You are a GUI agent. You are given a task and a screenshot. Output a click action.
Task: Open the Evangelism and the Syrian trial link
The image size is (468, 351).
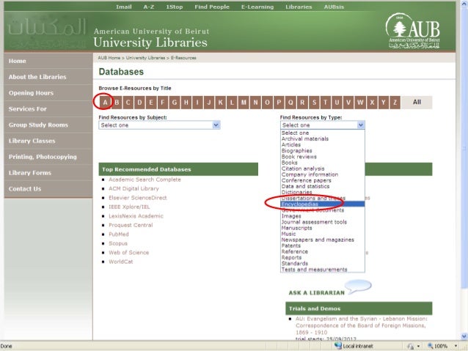coord(362,325)
